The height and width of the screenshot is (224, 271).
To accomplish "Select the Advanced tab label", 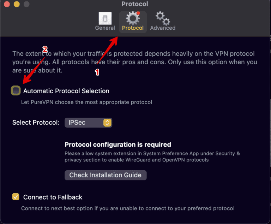I will pyautogui.click(x=163, y=28).
